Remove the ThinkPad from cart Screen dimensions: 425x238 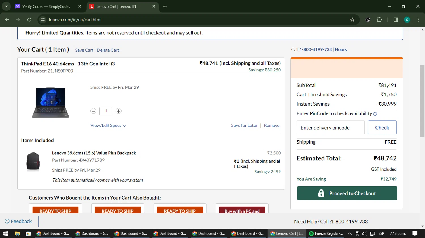tap(271, 125)
